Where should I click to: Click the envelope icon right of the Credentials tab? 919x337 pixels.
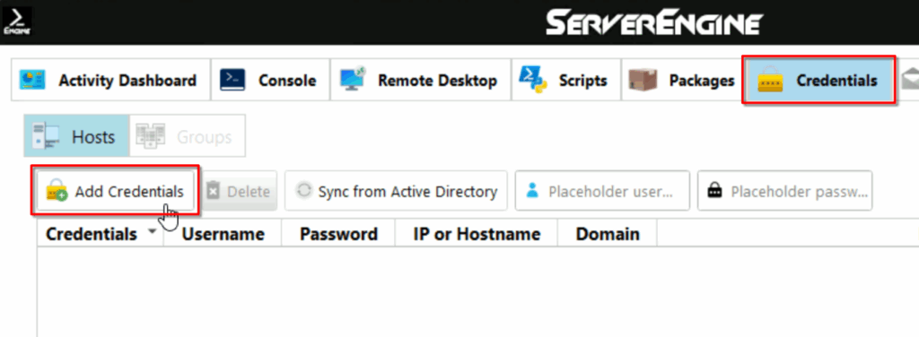point(910,80)
